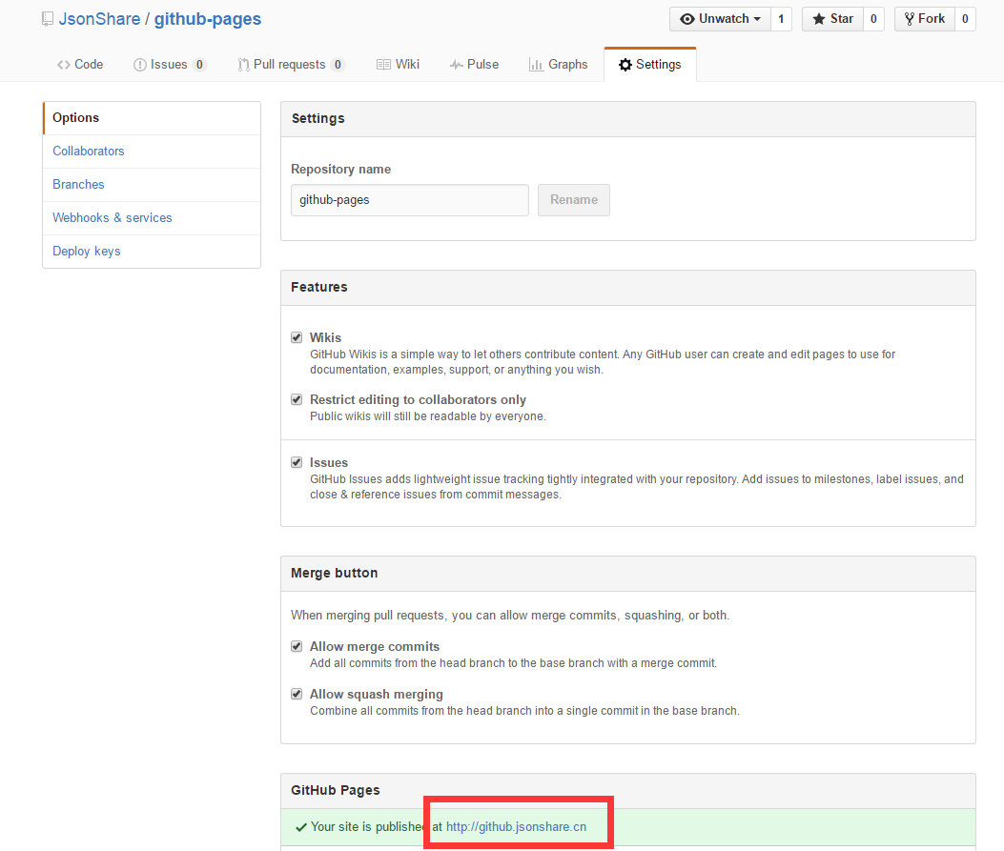Star the repository
This screenshot has width=1004, height=851.
pos(832,19)
